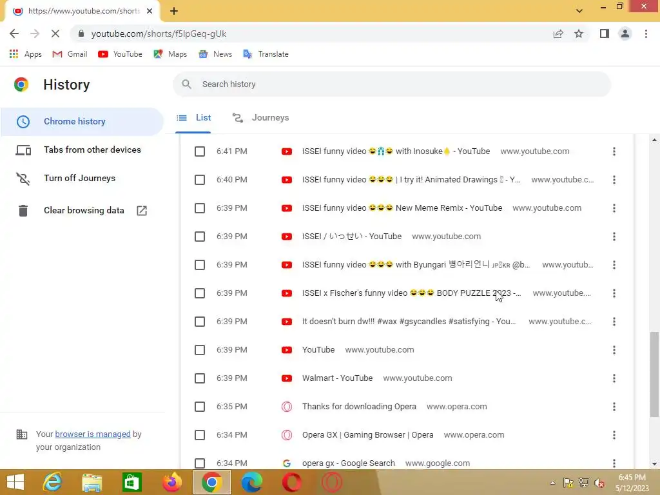Check the BODY PUZZLE entry checkbox
This screenshot has width=660, height=495.
[x=200, y=293]
